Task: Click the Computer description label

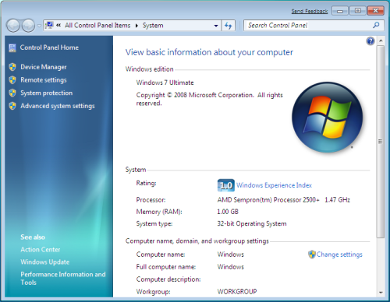Action: click(168, 279)
